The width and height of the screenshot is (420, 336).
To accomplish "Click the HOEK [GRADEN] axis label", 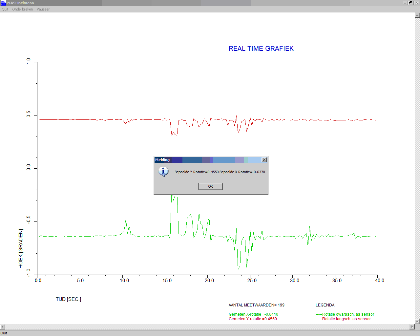I will pyautogui.click(x=21, y=249).
